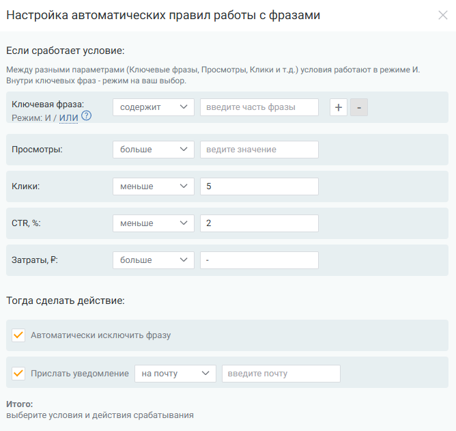Open the Клики comparison dropdown
Image resolution: width=456 pixels, height=431 pixels.
tap(154, 186)
